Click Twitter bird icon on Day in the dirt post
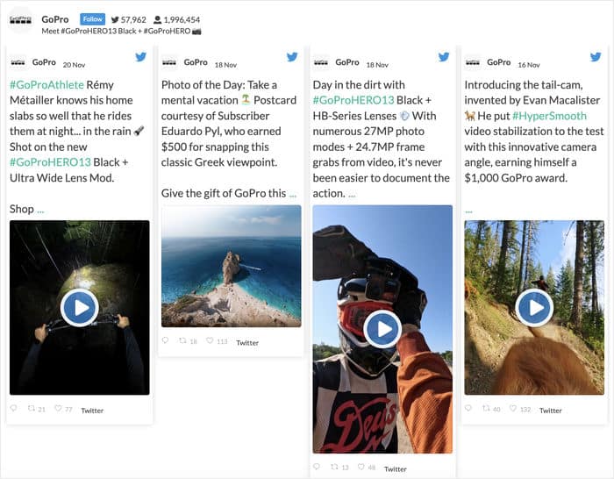 coord(444,57)
